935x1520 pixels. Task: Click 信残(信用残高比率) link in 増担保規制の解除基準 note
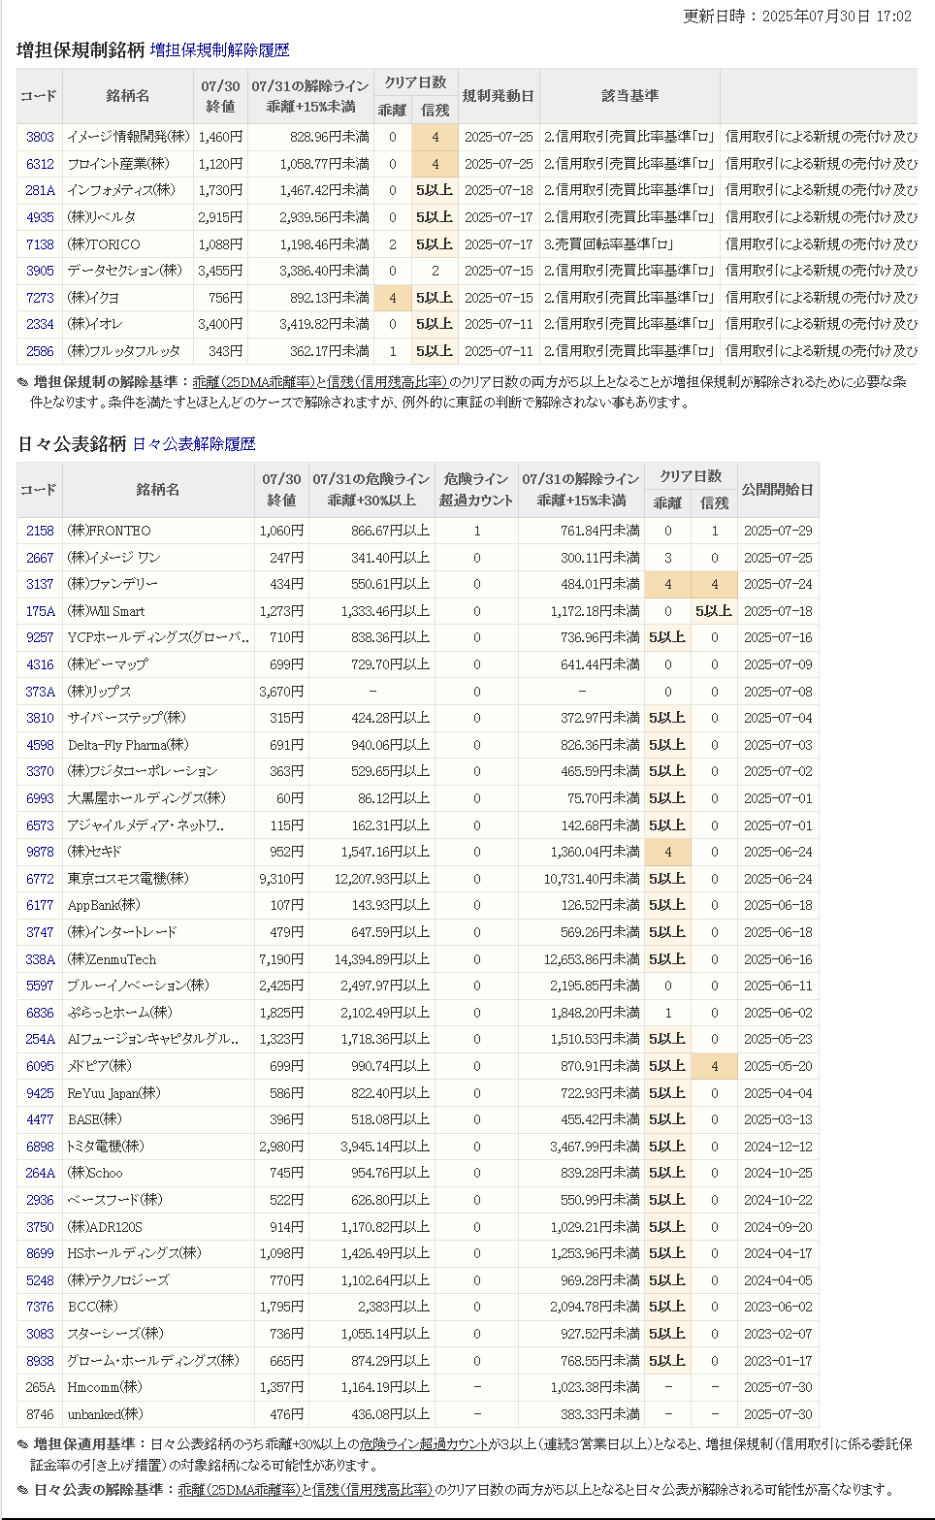[387, 382]
